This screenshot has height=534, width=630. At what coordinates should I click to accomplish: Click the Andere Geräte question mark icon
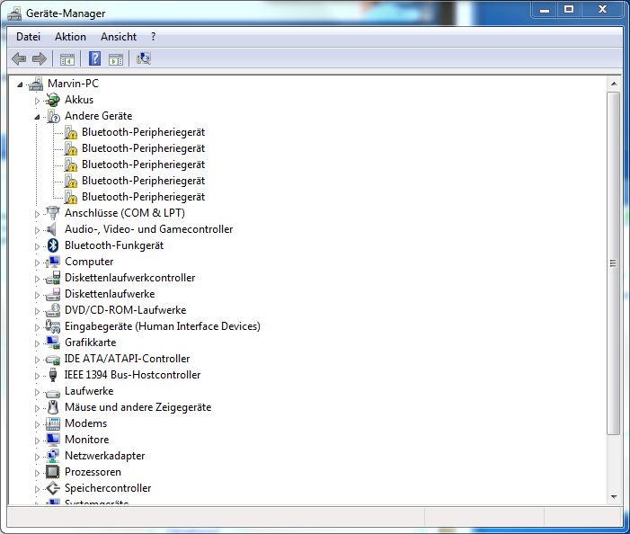pyautogui.click(x=53, y=116)
